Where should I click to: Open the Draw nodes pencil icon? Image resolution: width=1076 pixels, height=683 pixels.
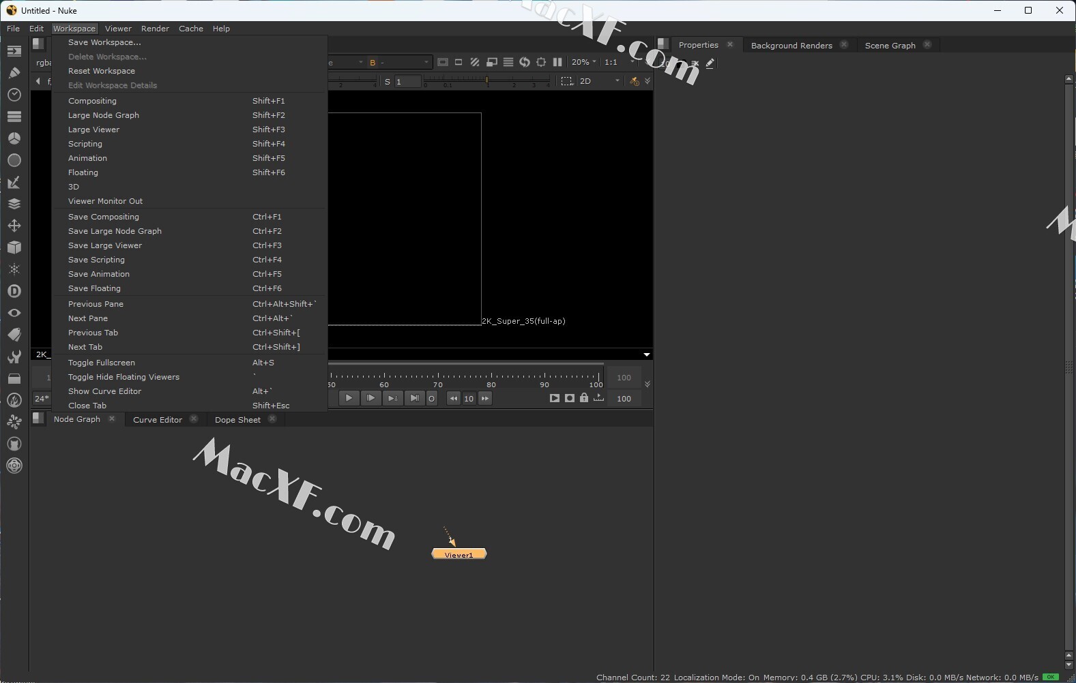(x=14, y=72)
